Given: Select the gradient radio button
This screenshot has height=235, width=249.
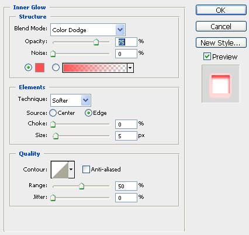Looking at the screenshot, I should (56, 68).
